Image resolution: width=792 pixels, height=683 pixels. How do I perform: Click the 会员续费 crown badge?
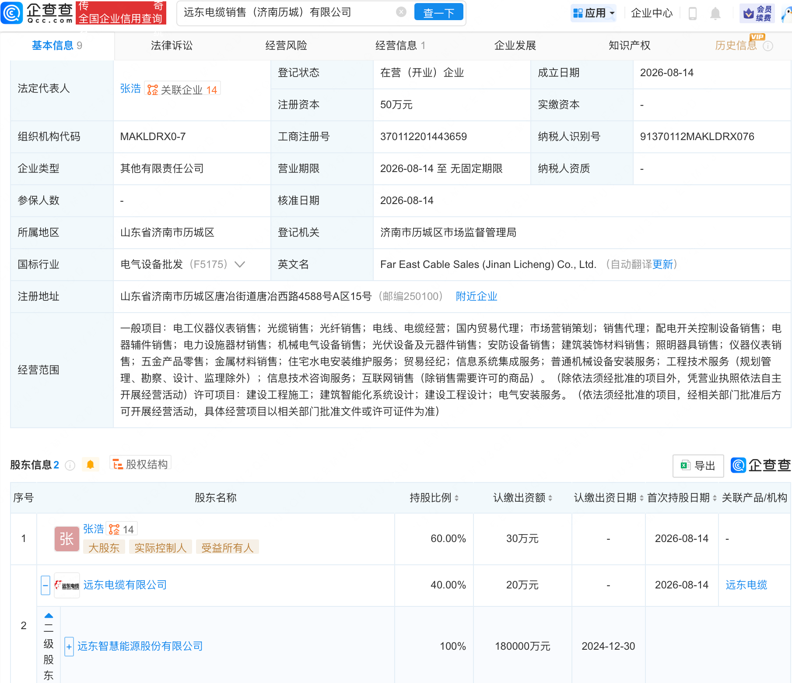(757, 13)
